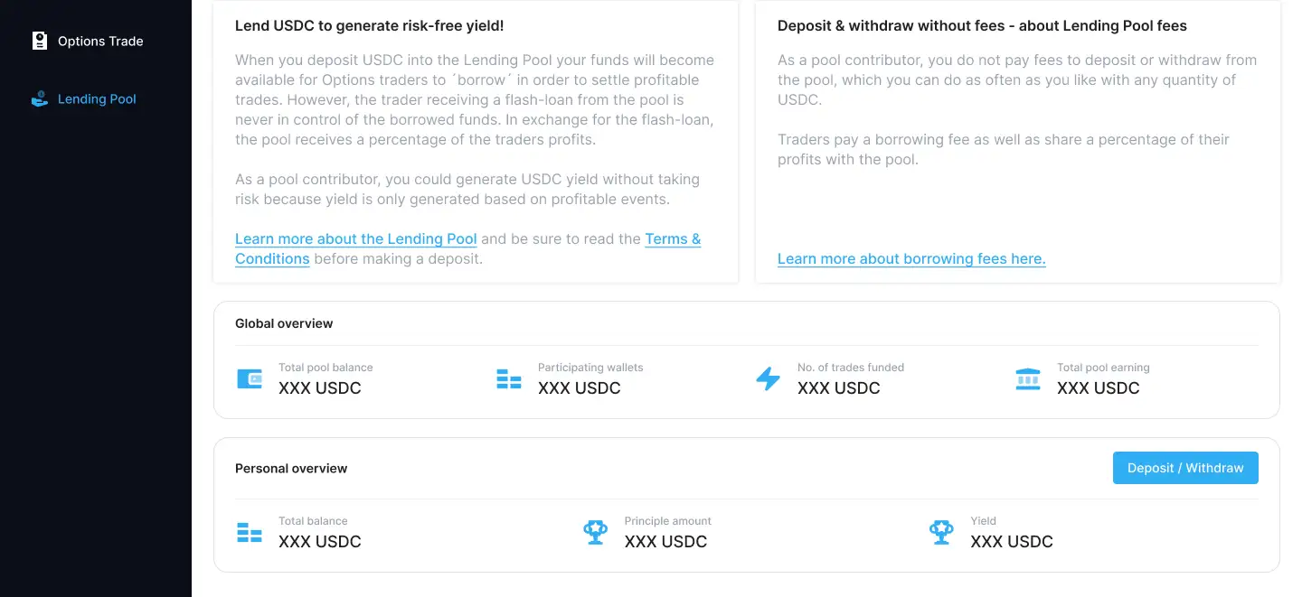Select Lending Pool in the sidebar
This screenshot has height=597, width=1302.
[97, 99]
